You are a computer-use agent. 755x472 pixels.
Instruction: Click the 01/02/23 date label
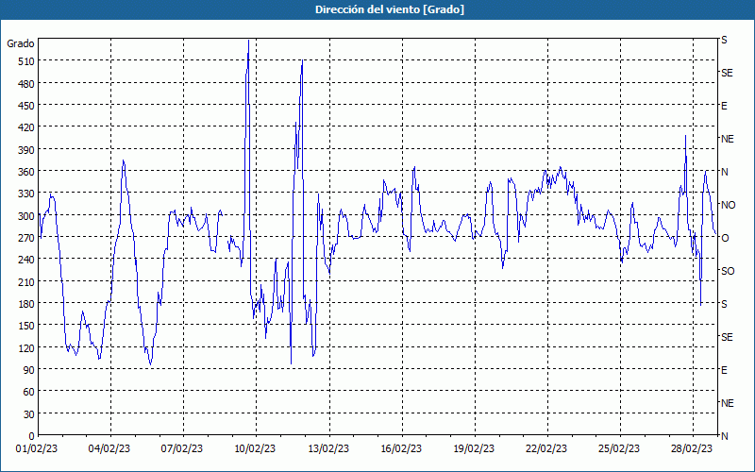37,449
